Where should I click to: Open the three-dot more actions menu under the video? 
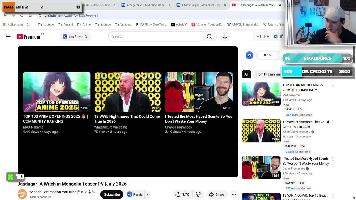click(234, 194)
